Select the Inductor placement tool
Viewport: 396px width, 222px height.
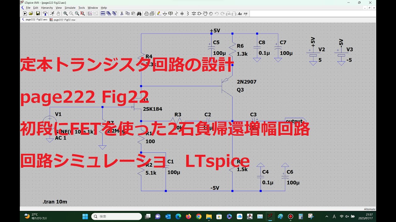(188, 14)
